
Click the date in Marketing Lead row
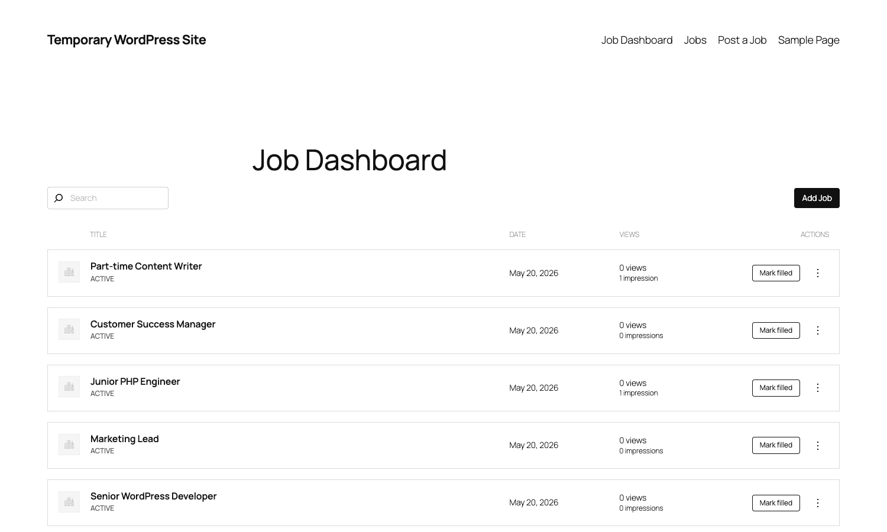tap(534, 445)
